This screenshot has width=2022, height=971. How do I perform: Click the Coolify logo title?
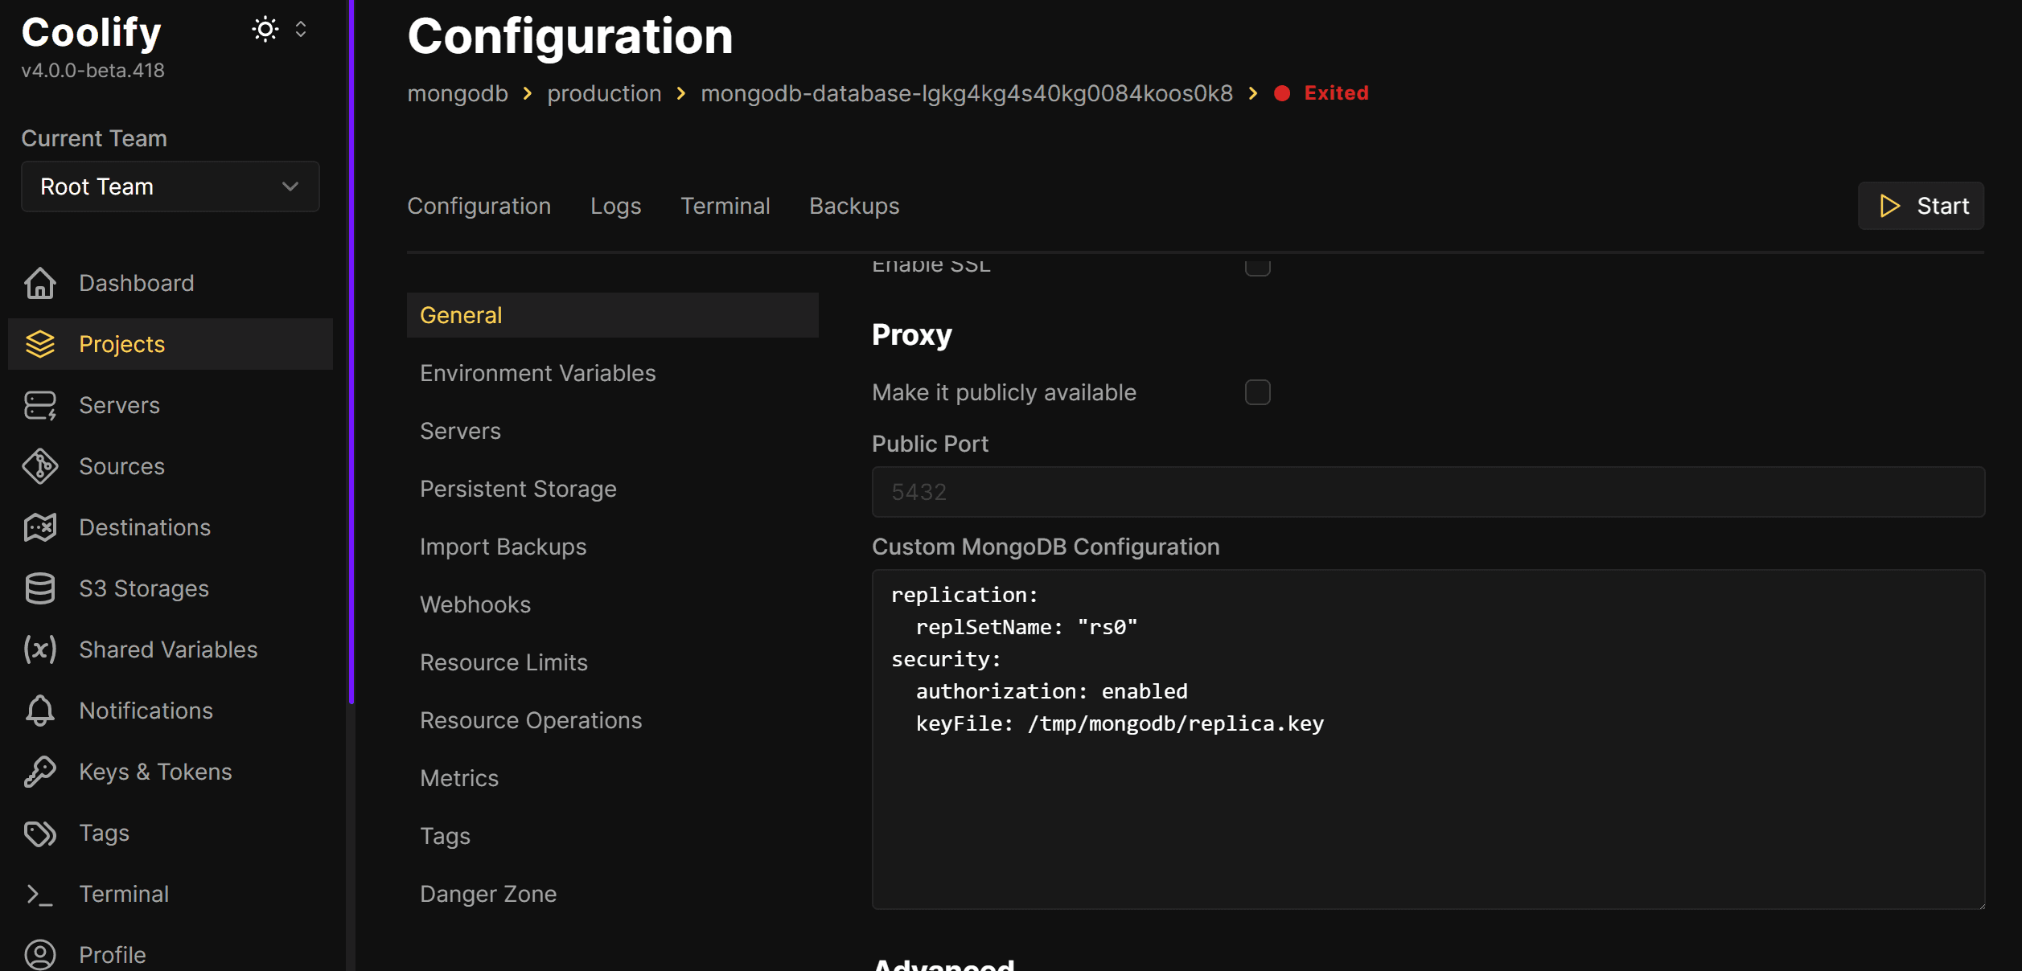92,32
